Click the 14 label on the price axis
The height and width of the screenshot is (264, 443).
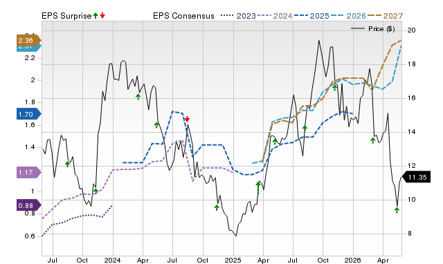point(412,132)
